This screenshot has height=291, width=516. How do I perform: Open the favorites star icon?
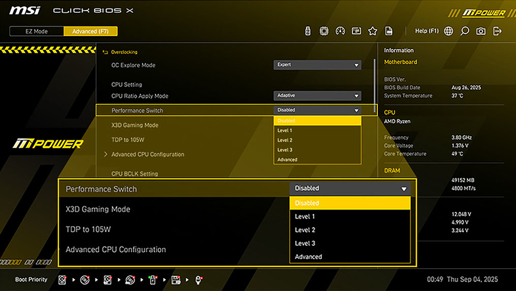pos(372,31)
